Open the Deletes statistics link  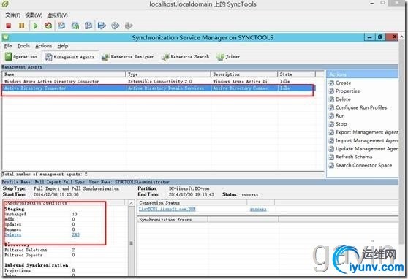[13, 234]
